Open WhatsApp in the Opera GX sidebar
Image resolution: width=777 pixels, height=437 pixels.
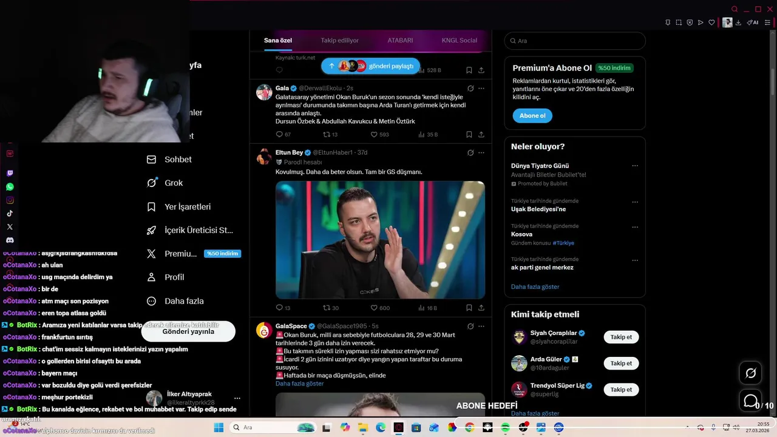click(x=10, y=187)
